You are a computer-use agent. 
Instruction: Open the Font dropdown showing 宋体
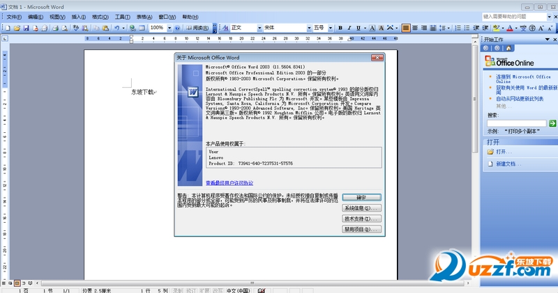tap(309, 28)
